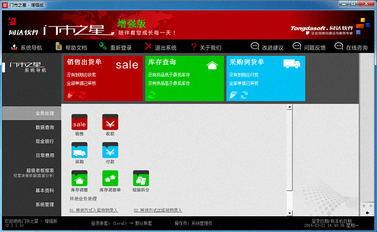This screenshot has height=232, width=377.
Task: Click the 登录账套 (Local) 默认账套 status text
Action: point(121,223)
